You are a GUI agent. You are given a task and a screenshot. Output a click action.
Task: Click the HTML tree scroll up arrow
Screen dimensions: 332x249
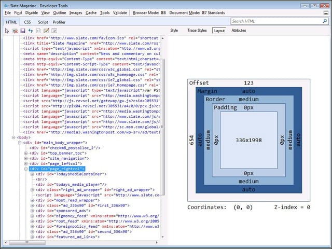(x=162, y=38)
